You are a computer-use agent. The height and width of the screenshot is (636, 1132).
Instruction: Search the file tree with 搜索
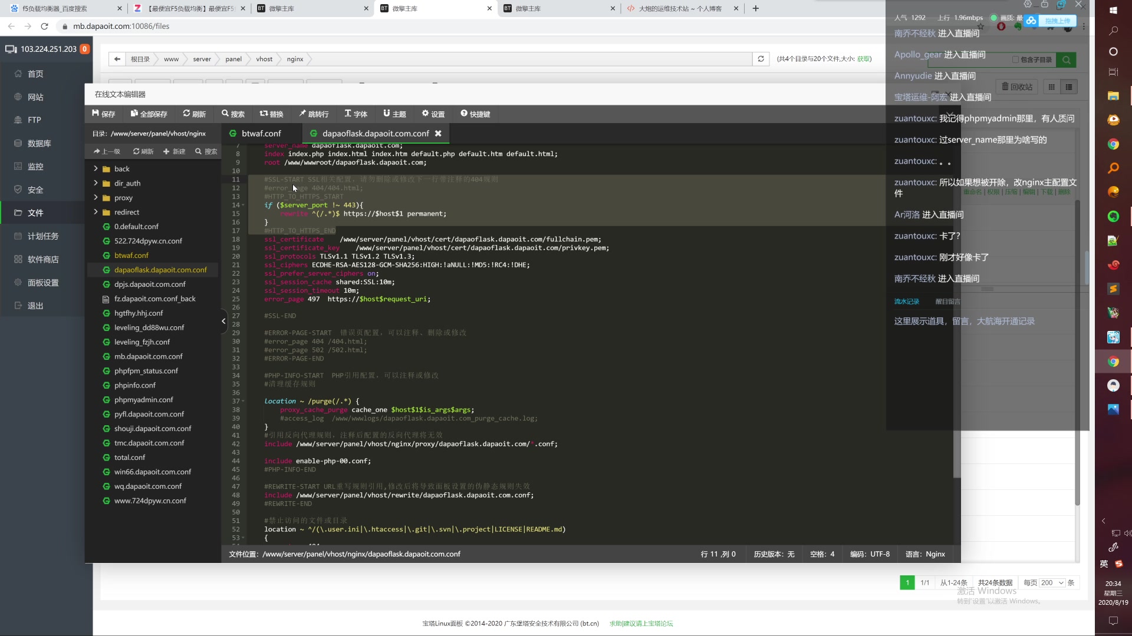point(206,151)
